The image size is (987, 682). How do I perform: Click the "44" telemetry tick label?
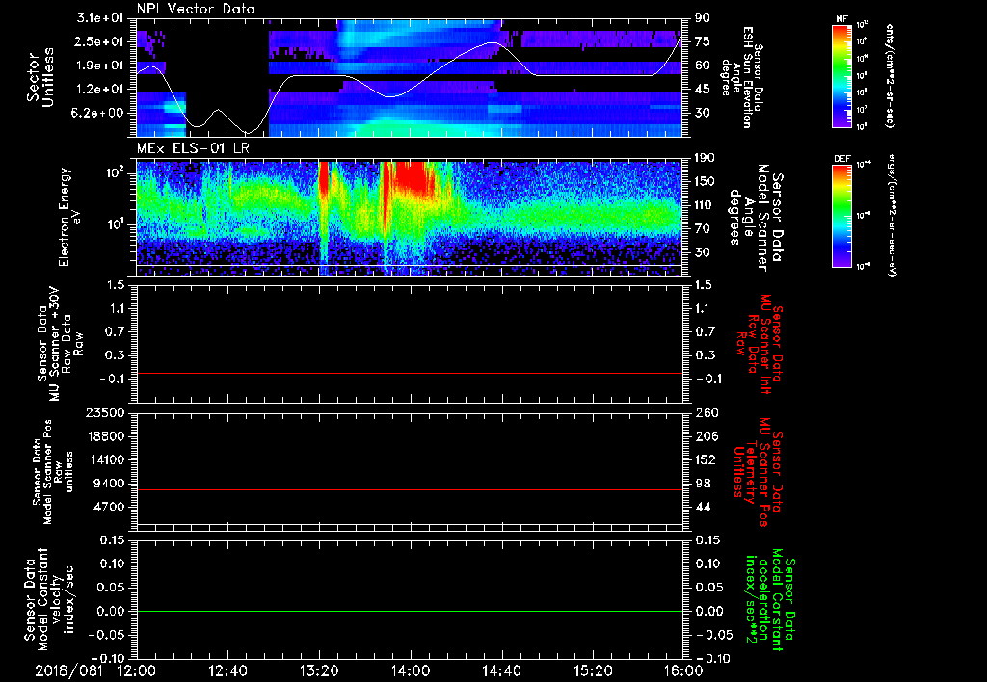click(x=703, y=507)
